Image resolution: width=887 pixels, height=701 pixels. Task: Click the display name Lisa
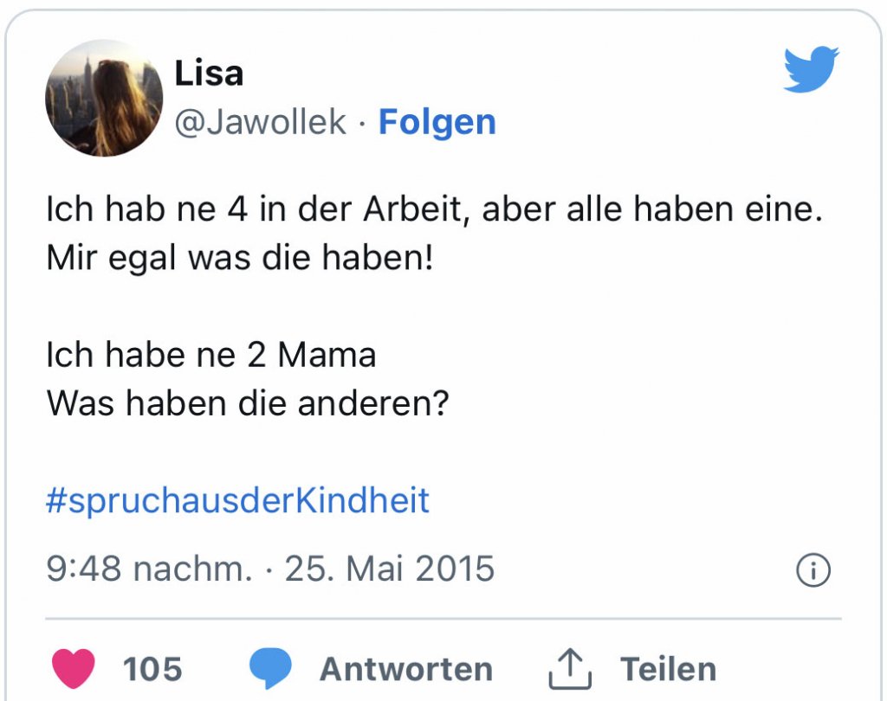coord(209,74)
